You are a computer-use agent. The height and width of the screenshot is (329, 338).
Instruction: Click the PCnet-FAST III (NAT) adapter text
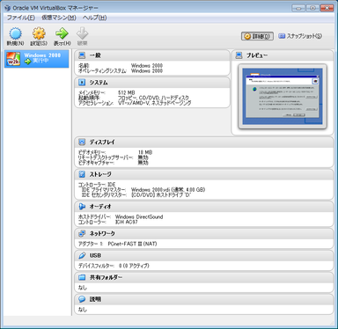(x=132, y=244)
